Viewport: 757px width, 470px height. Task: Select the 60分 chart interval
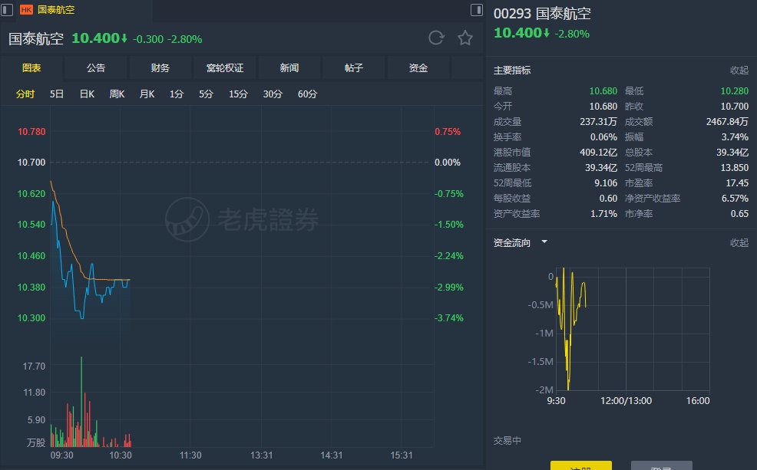point(308,94)
